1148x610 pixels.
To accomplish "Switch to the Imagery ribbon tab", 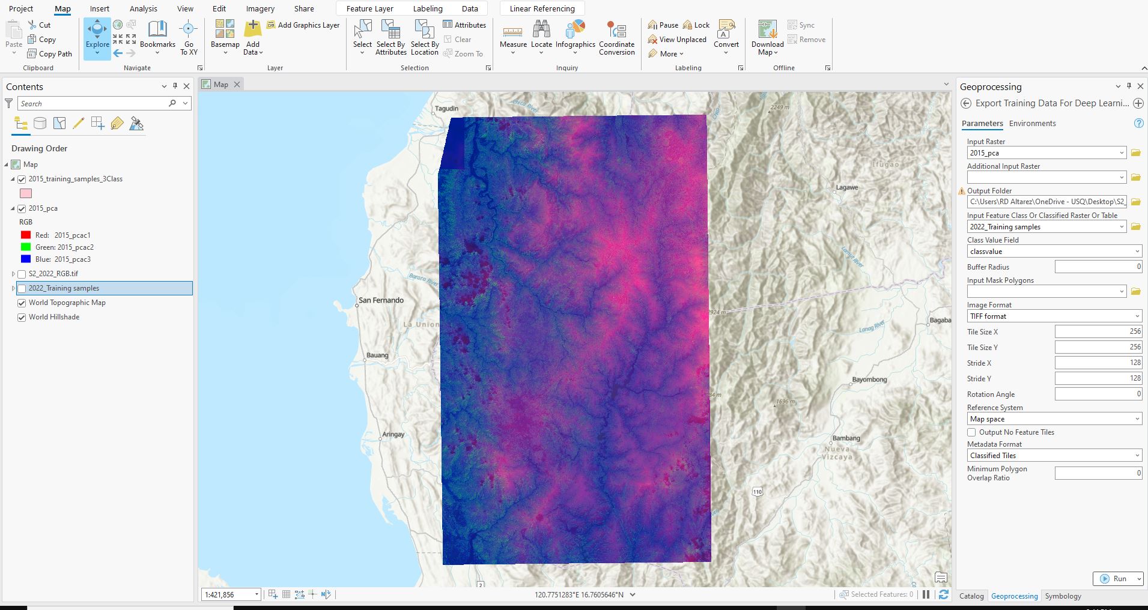I will pos(260,8).
